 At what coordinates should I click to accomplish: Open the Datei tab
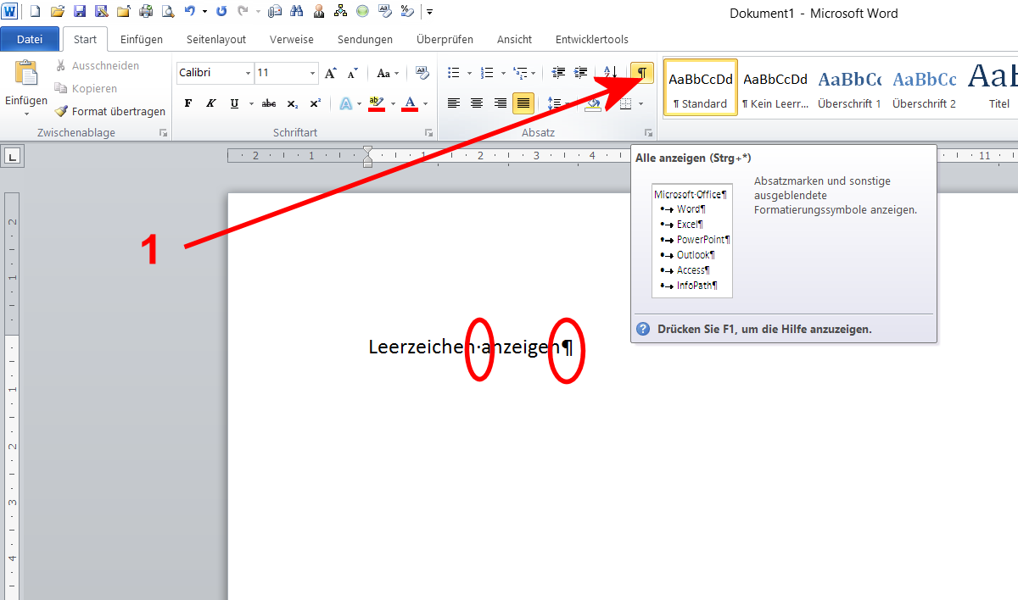click(30, 39)
